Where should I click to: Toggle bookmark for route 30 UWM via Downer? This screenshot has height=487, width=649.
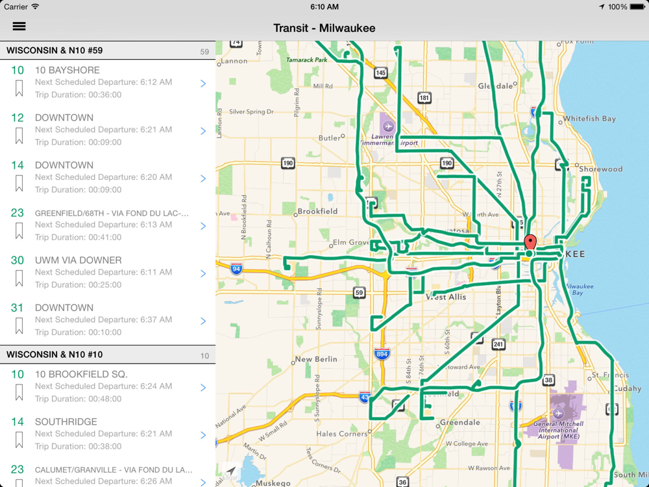click(x=19, y=278)
